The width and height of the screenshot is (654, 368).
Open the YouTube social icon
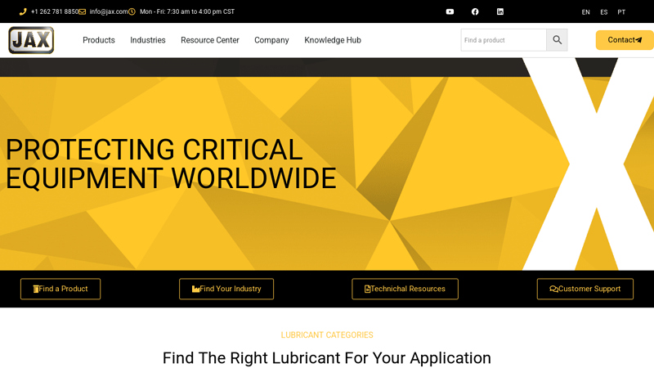click(450, 11)
